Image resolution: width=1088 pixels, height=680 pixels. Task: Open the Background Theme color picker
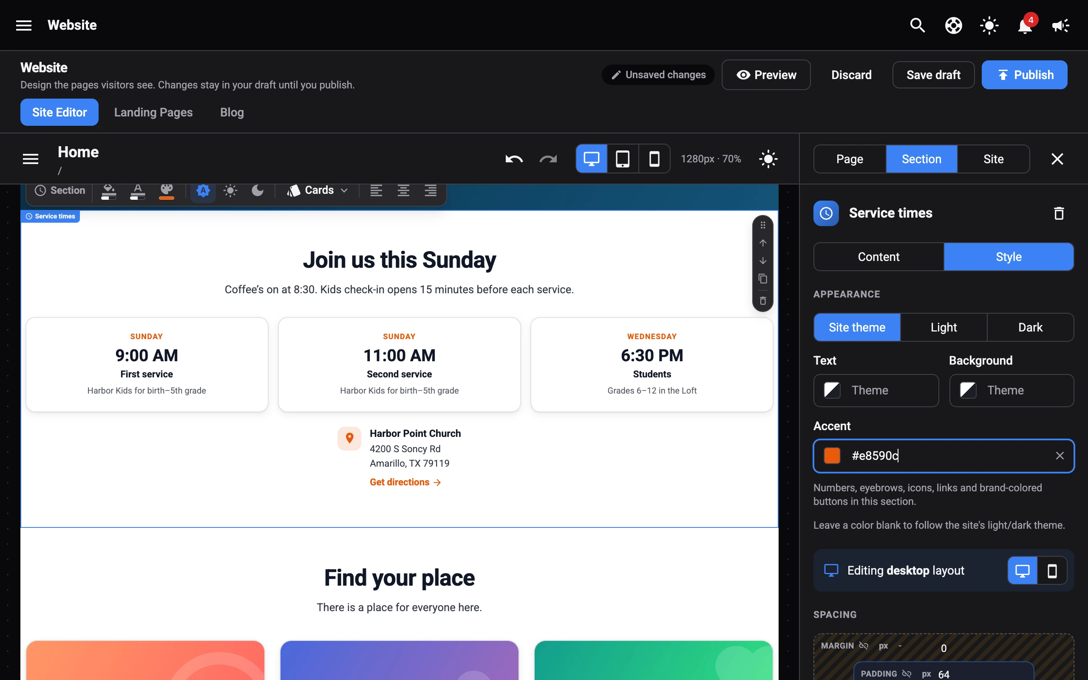[x=1011, y=391]
